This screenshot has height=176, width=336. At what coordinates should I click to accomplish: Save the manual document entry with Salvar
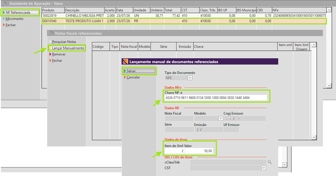pyautogui.click(x=139, y=71)
